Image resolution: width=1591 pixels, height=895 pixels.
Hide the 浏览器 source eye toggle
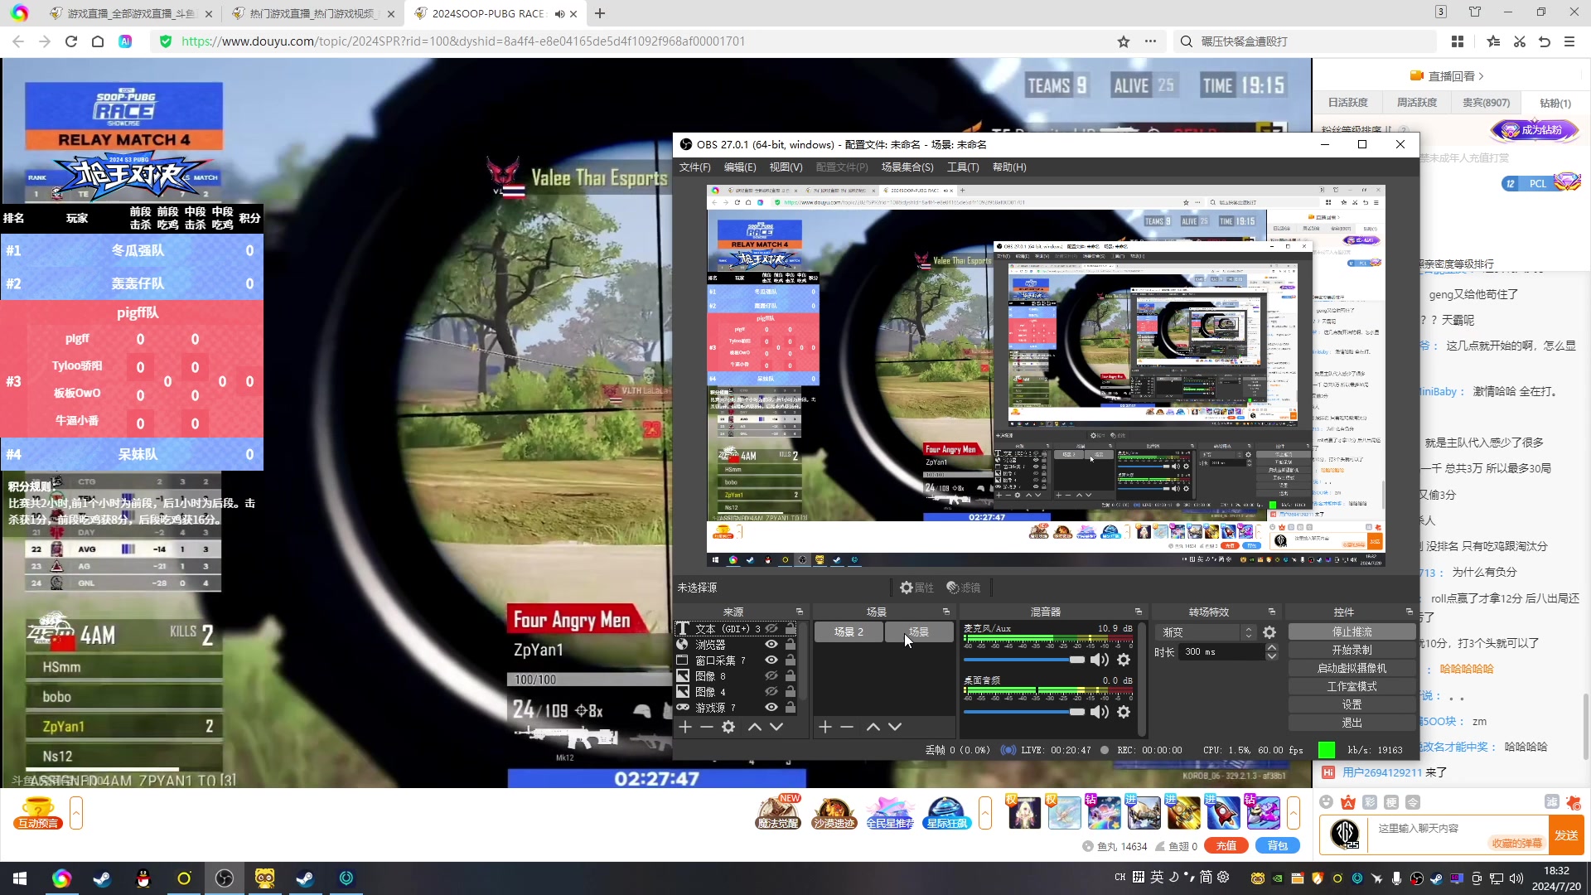tap(771, 645)
